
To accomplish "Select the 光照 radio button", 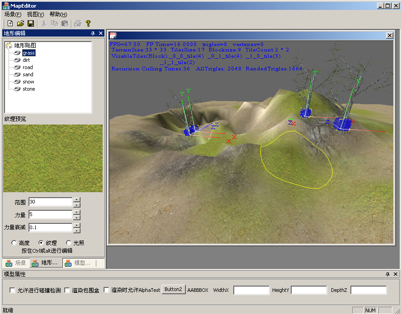I will [x=69, y=243].
